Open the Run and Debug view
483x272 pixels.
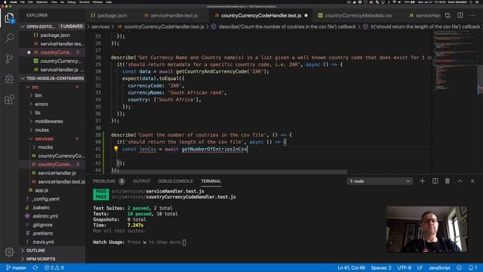click(10, 79)
